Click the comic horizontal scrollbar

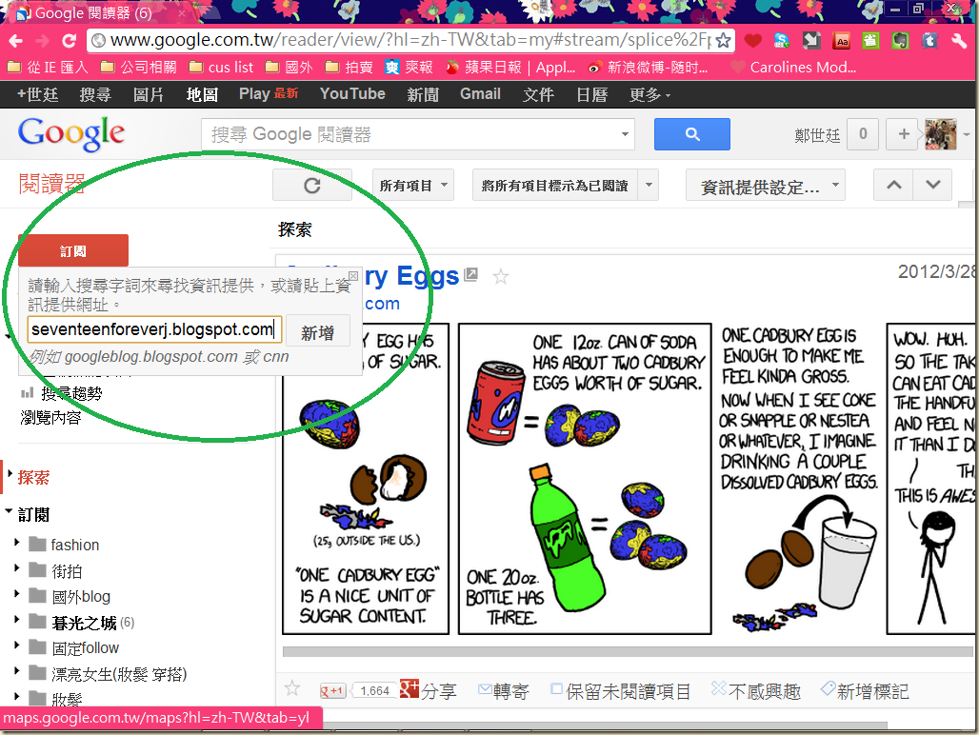pyautogui.click(x=627, y=651)
